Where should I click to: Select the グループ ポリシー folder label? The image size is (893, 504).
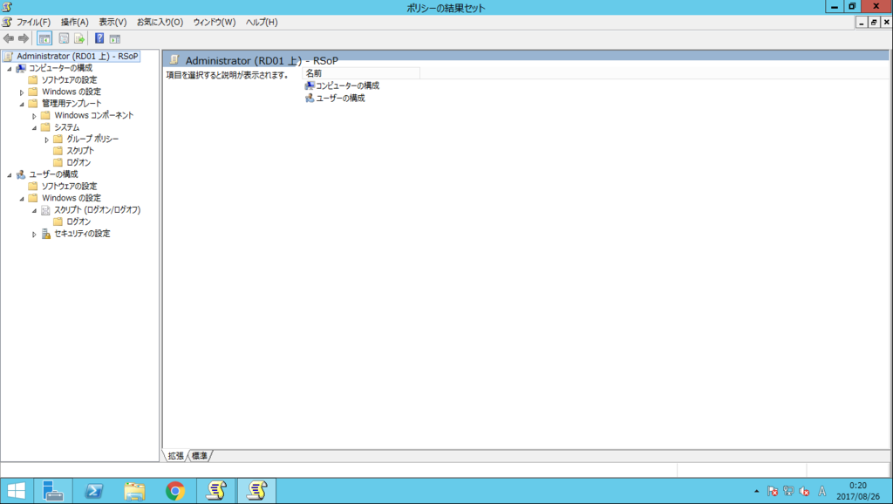tap(92, 139)
